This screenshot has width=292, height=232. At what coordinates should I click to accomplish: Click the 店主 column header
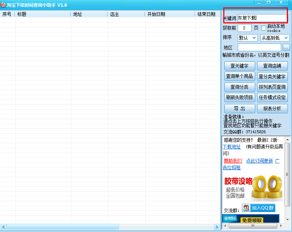[x=126, y=14]
